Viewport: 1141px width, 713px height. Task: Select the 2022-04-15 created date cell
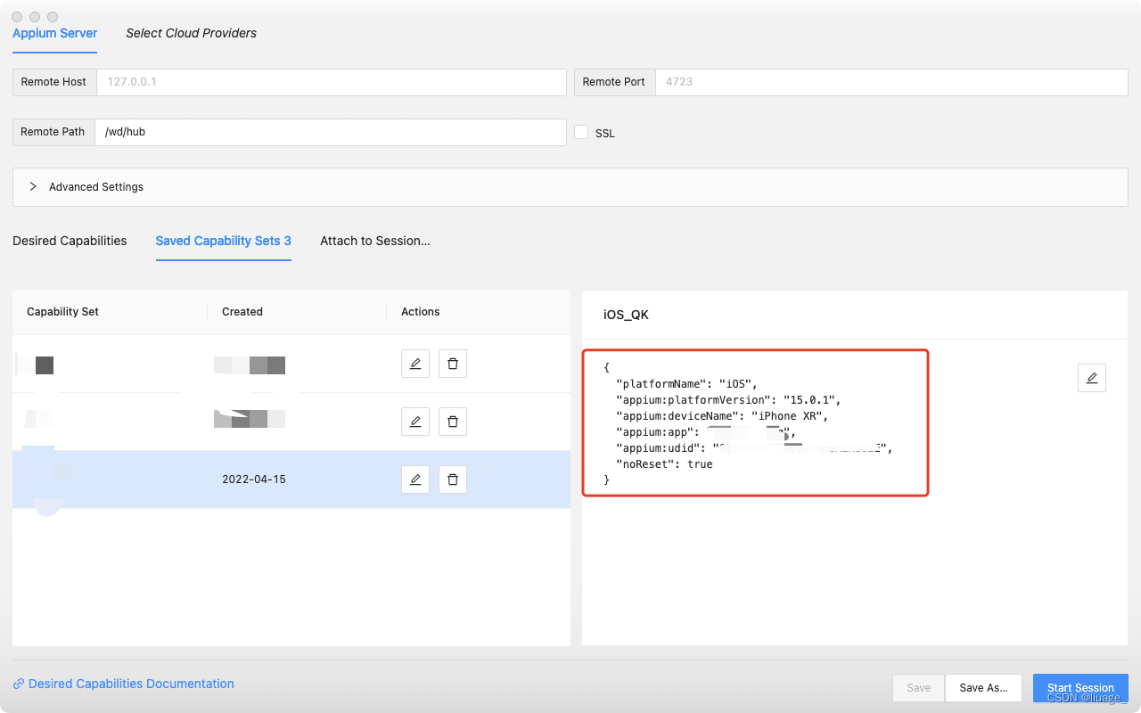pos(254,479)
